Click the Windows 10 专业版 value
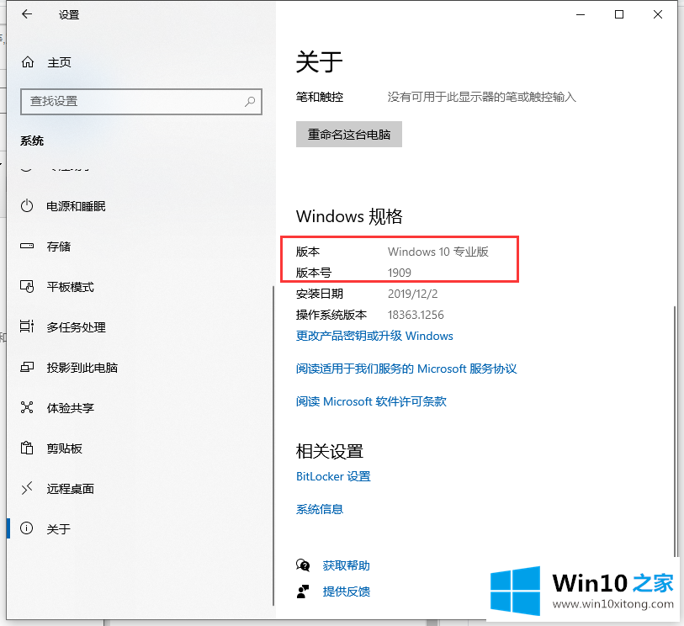 tap(438, 252)
